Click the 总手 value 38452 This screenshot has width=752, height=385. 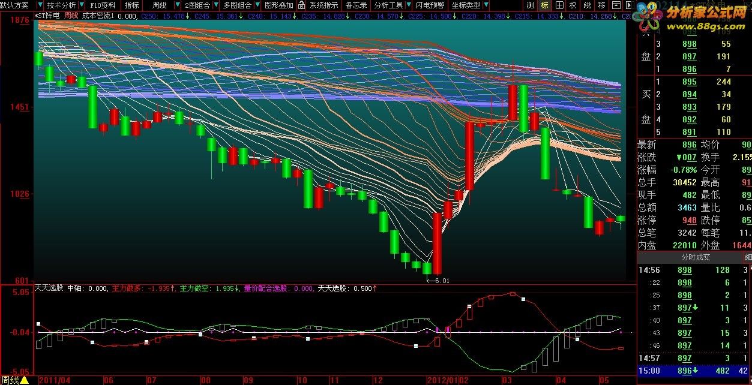click(684, 182)
